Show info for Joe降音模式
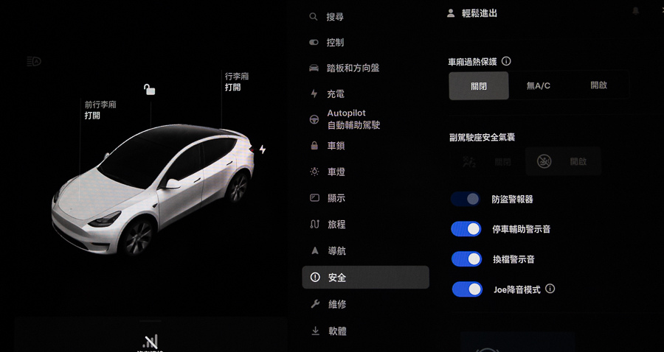 point(550,289)
